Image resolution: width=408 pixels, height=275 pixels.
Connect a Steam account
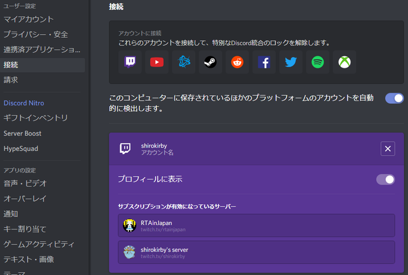click(x=210, y=62)
